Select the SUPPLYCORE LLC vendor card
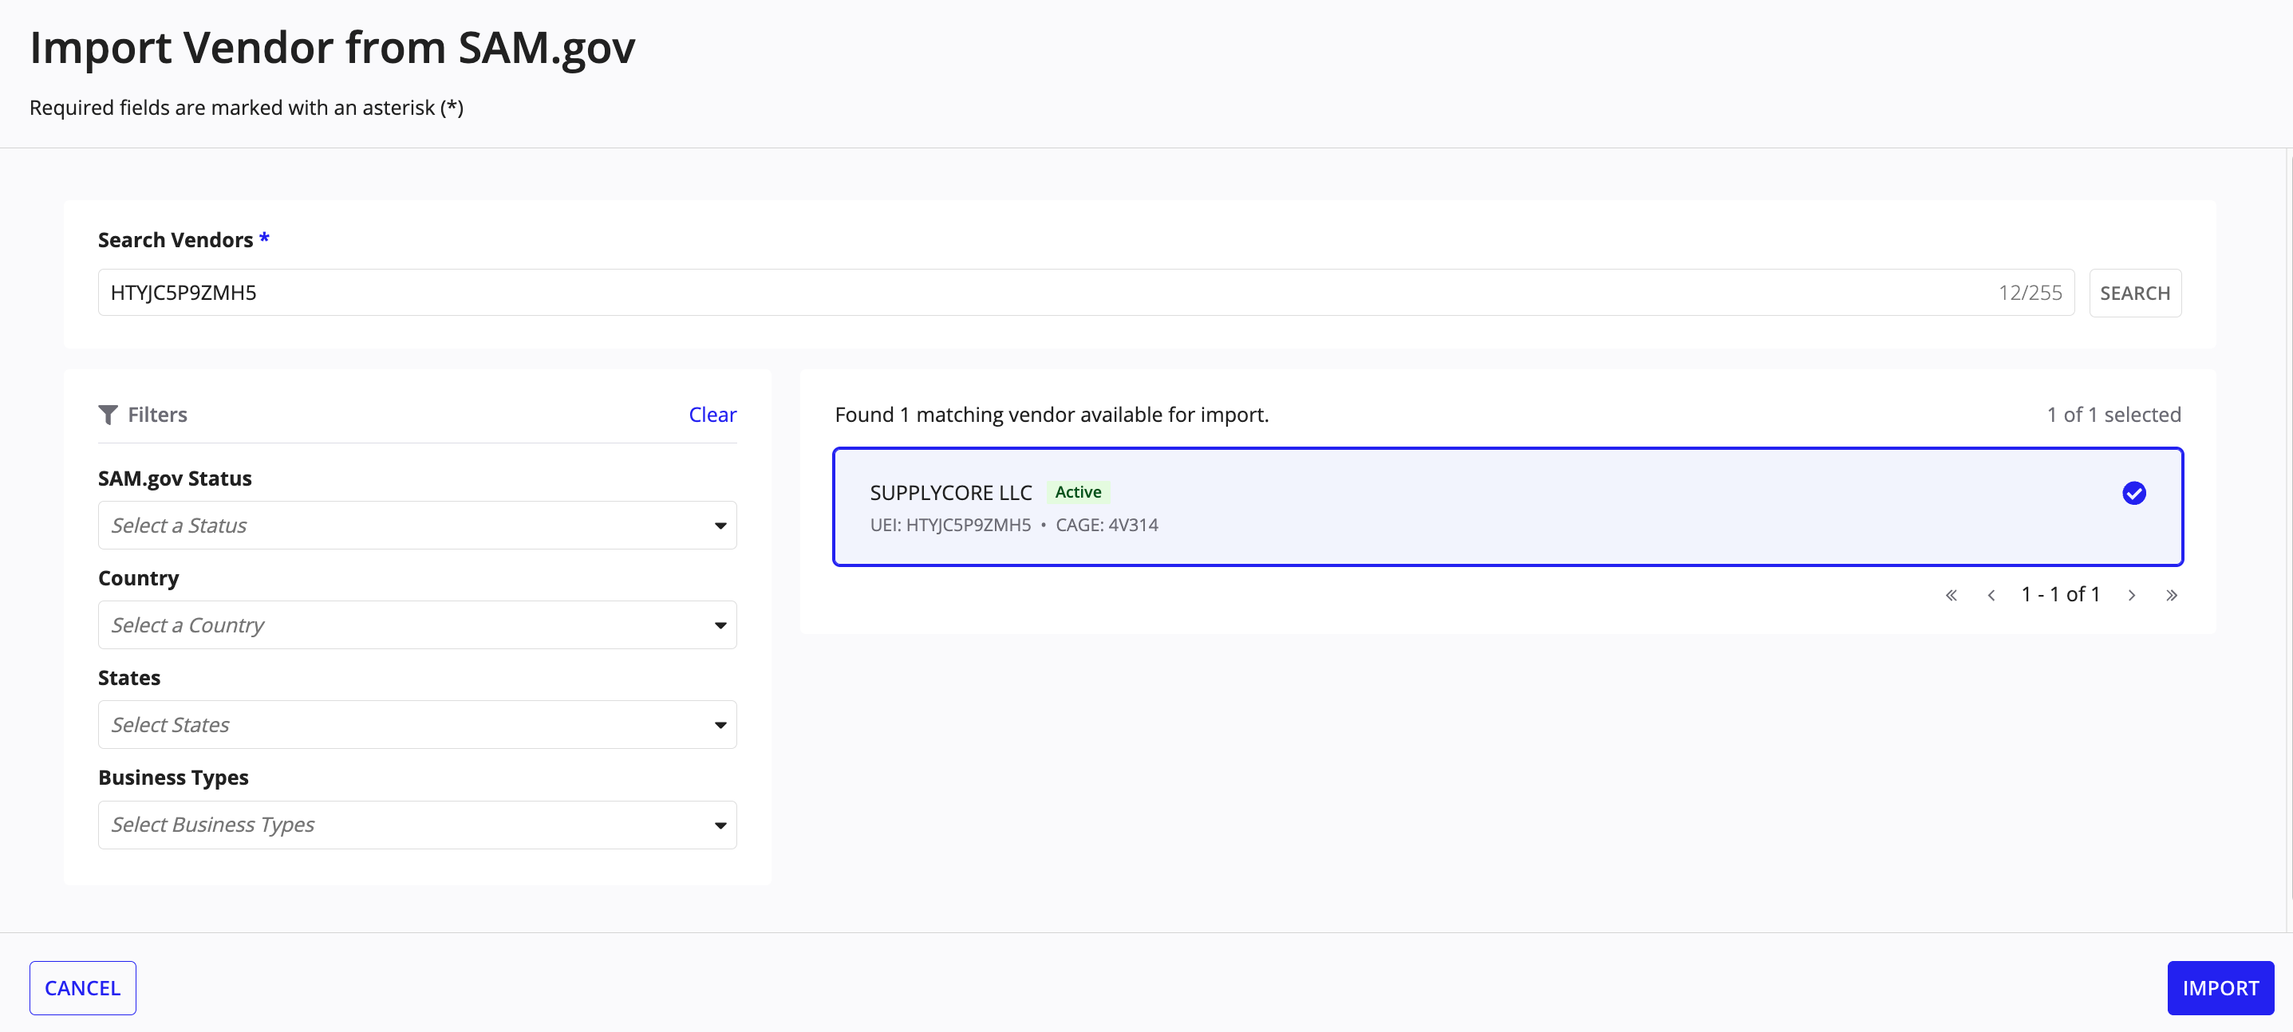 coord(1508,507)
